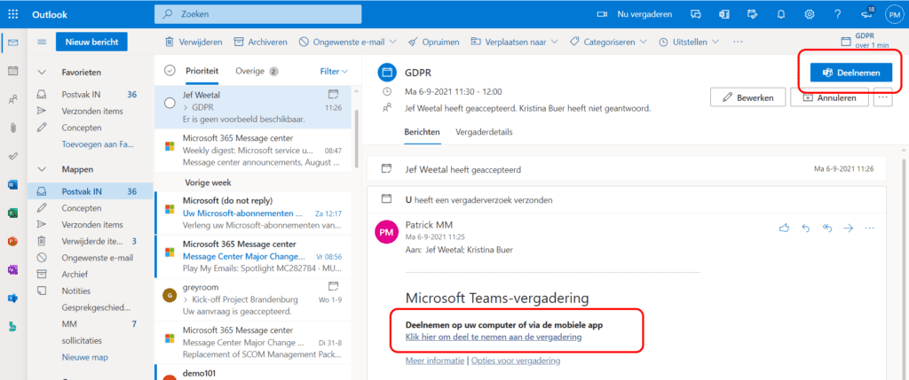909x380 pixels.
Task: Click the Deelnemen button
Action: [x=851, y=73]
